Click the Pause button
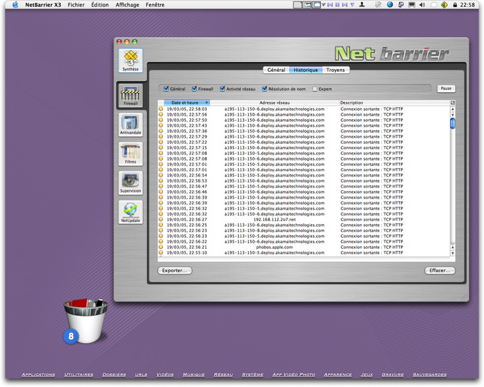This screenshot has width=484, height=387. click(x=446, y=88)
